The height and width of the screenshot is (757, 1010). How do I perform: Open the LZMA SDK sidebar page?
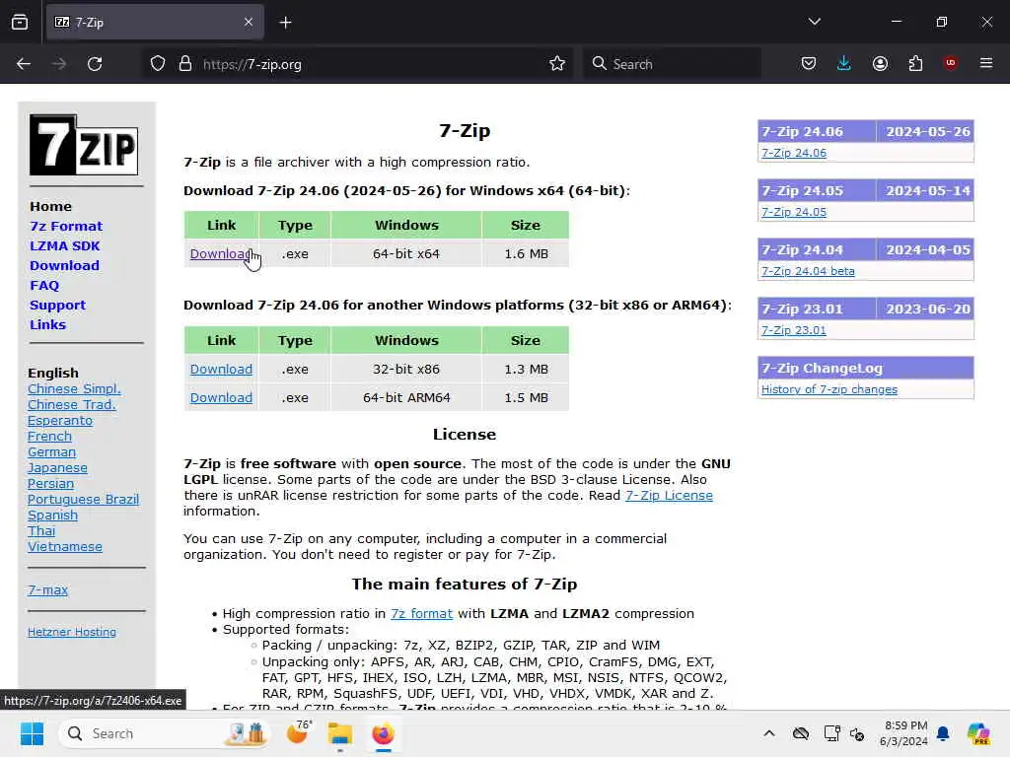[x=64, y=245]
